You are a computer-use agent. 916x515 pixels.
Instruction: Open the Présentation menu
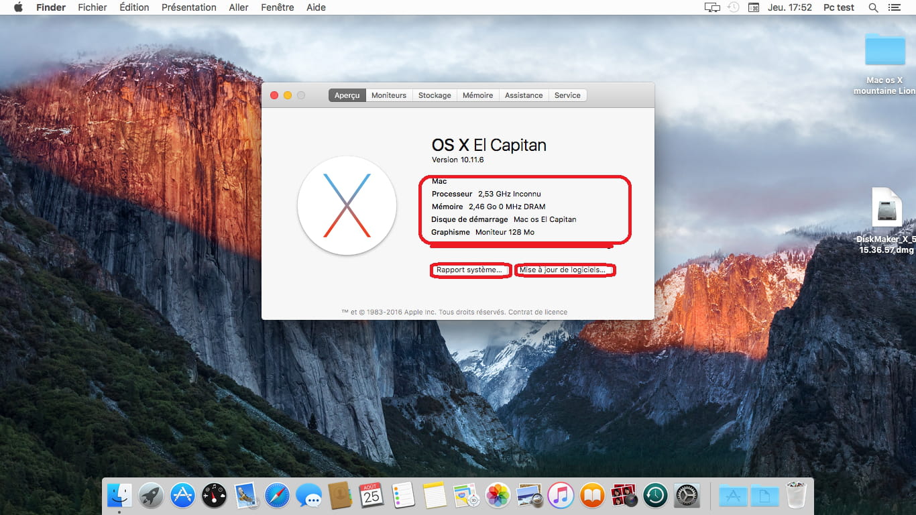tap(189, 7)
